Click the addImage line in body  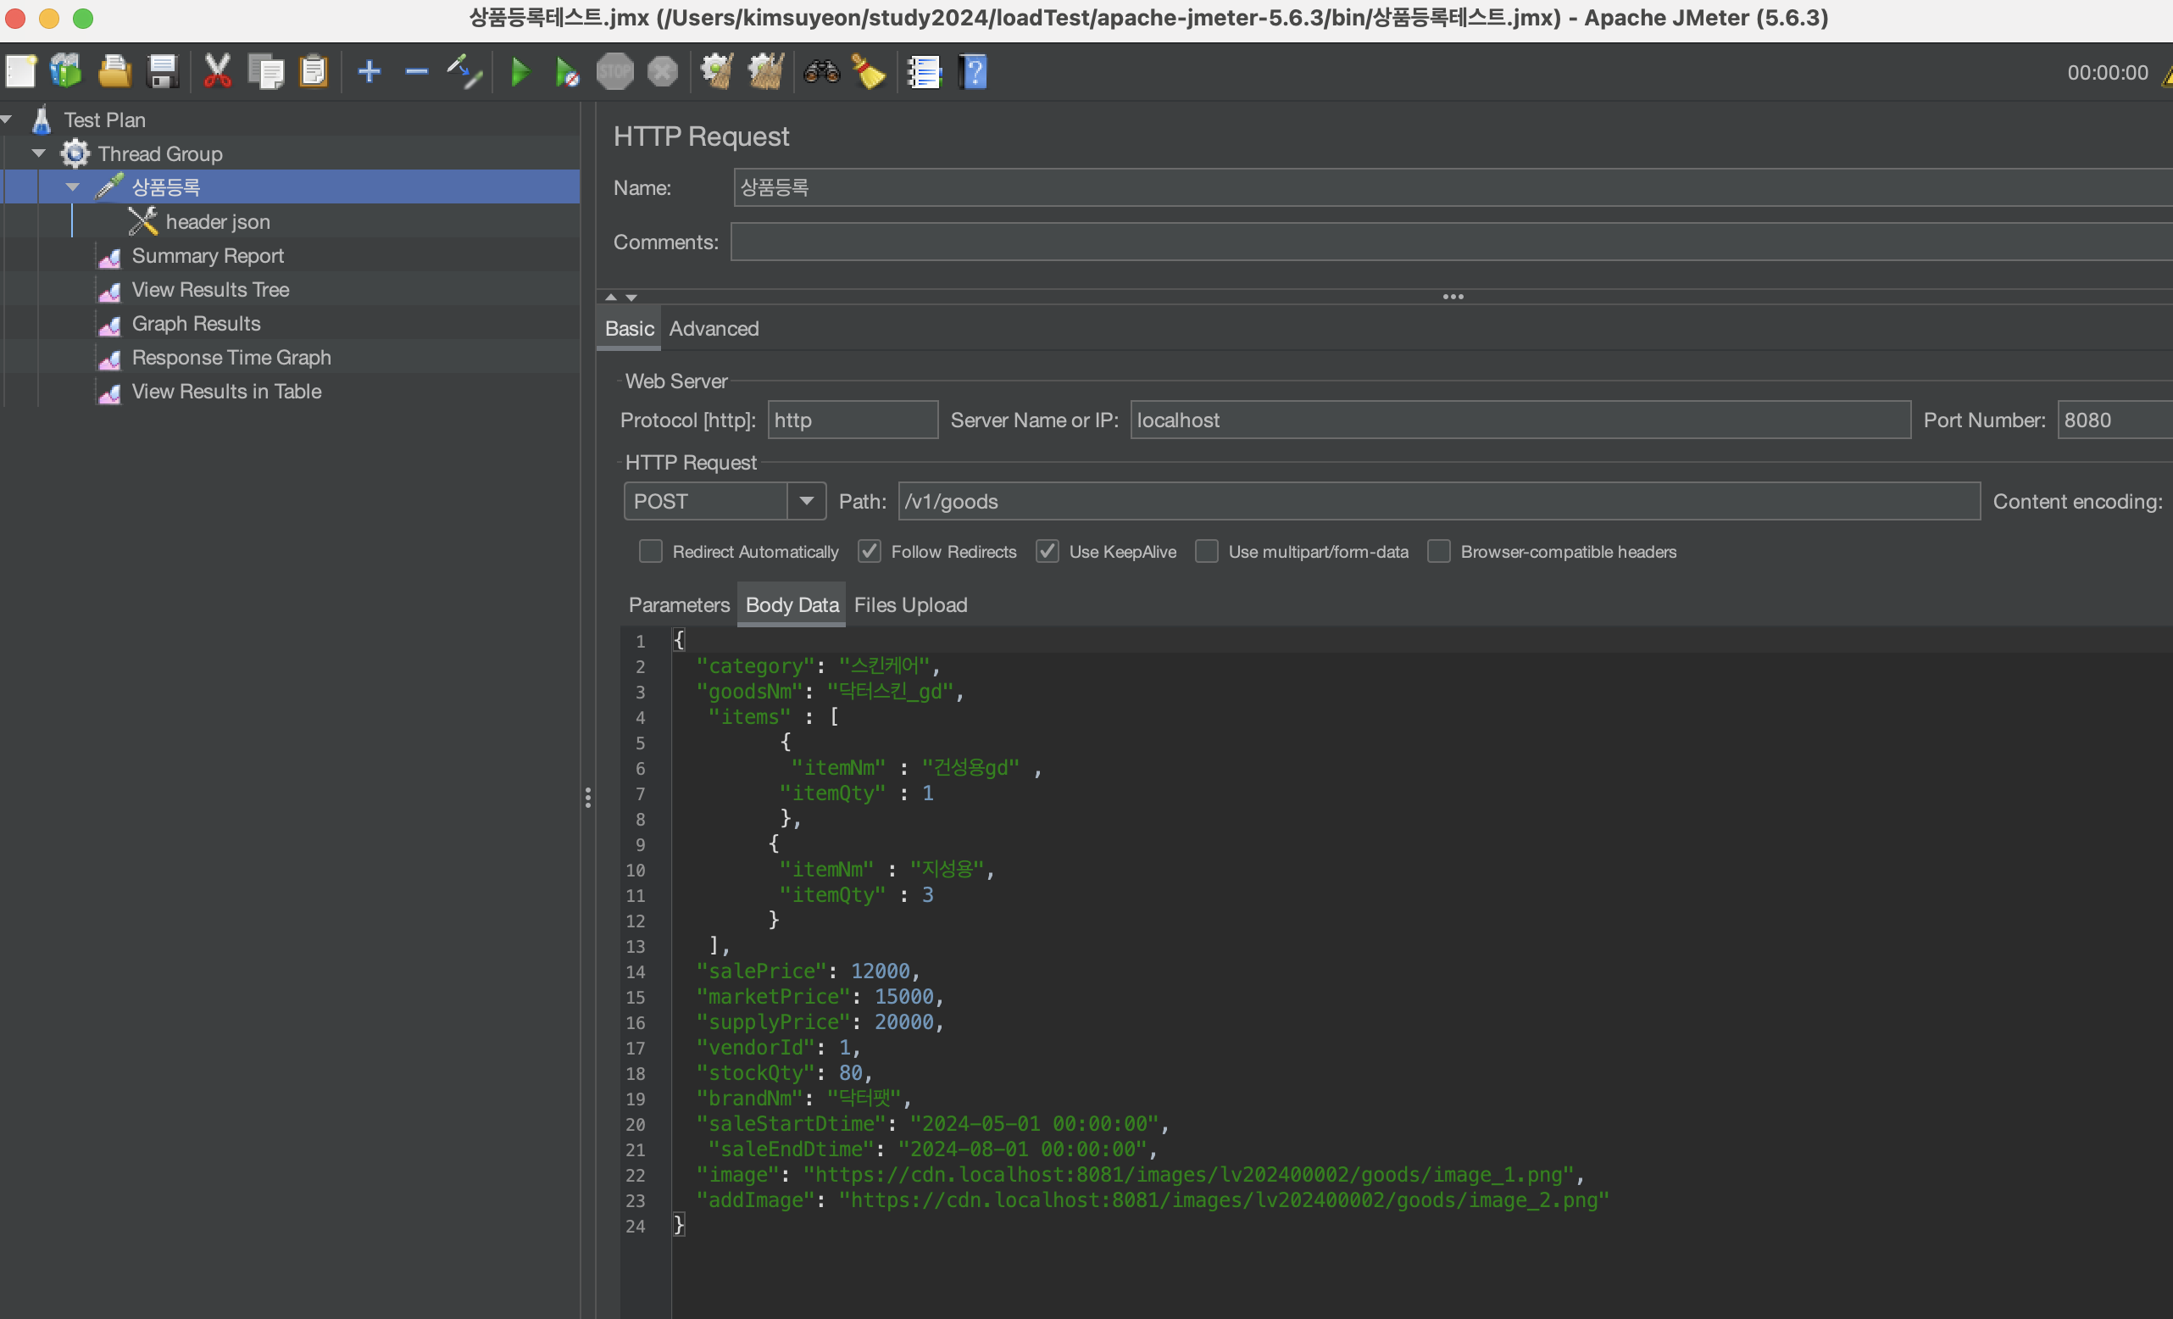point(1152,1199)
